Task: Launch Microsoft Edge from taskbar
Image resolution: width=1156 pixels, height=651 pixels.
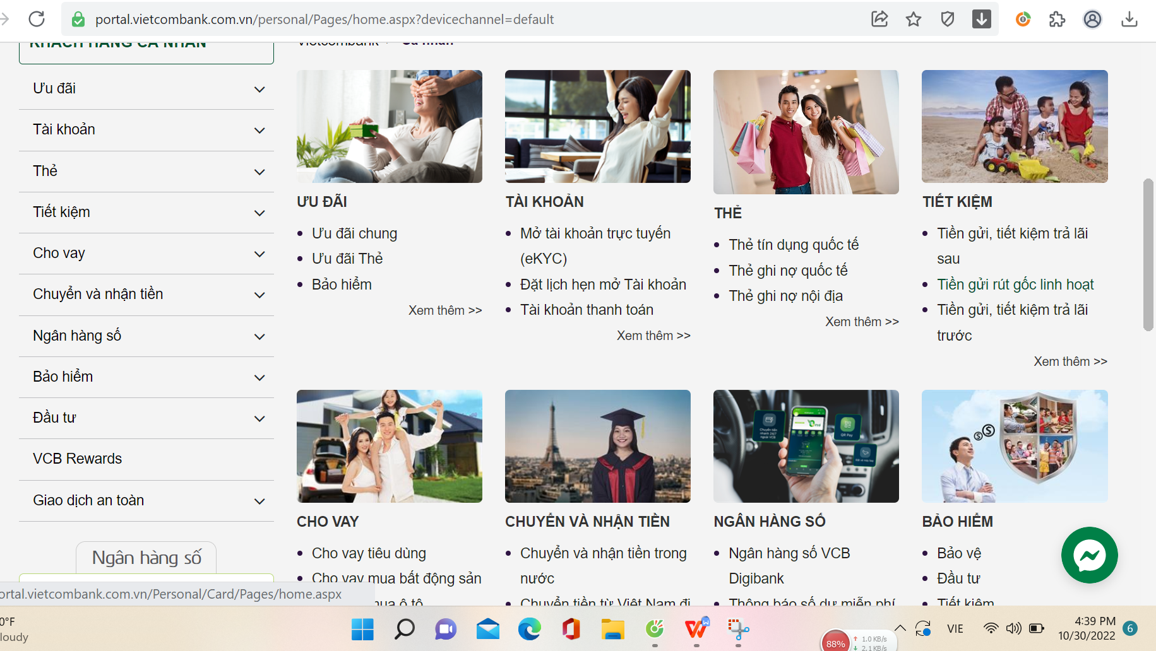Action: [529, 629]
